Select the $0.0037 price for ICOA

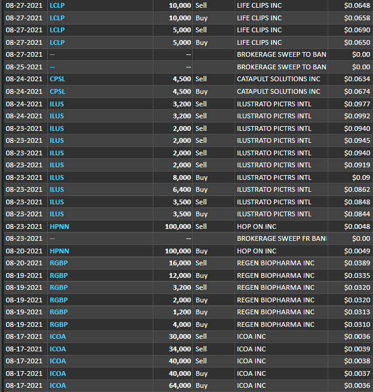coord(357,373)
